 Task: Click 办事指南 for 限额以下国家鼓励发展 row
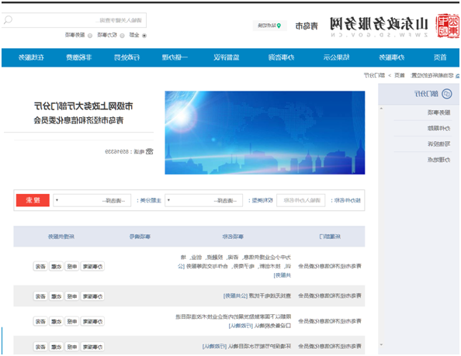tap(92, 321)
